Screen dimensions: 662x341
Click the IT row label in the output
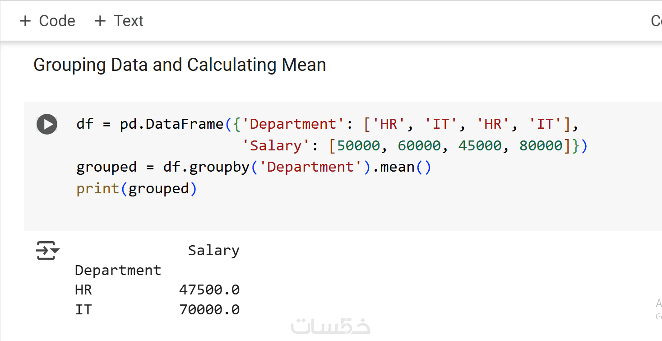[x=83, y=310]
